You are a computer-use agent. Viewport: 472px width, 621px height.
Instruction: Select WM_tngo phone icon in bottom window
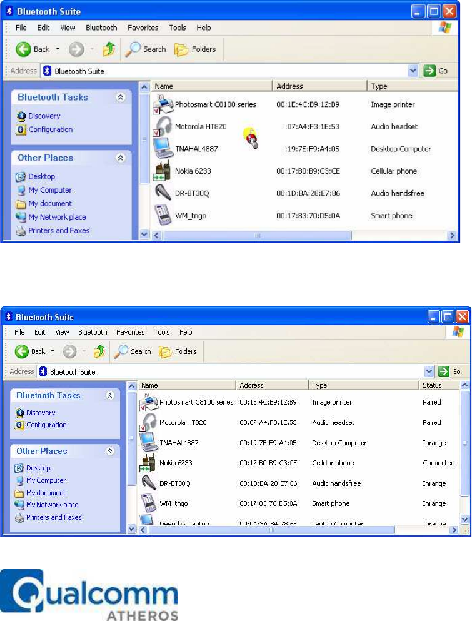pos(149,503)
